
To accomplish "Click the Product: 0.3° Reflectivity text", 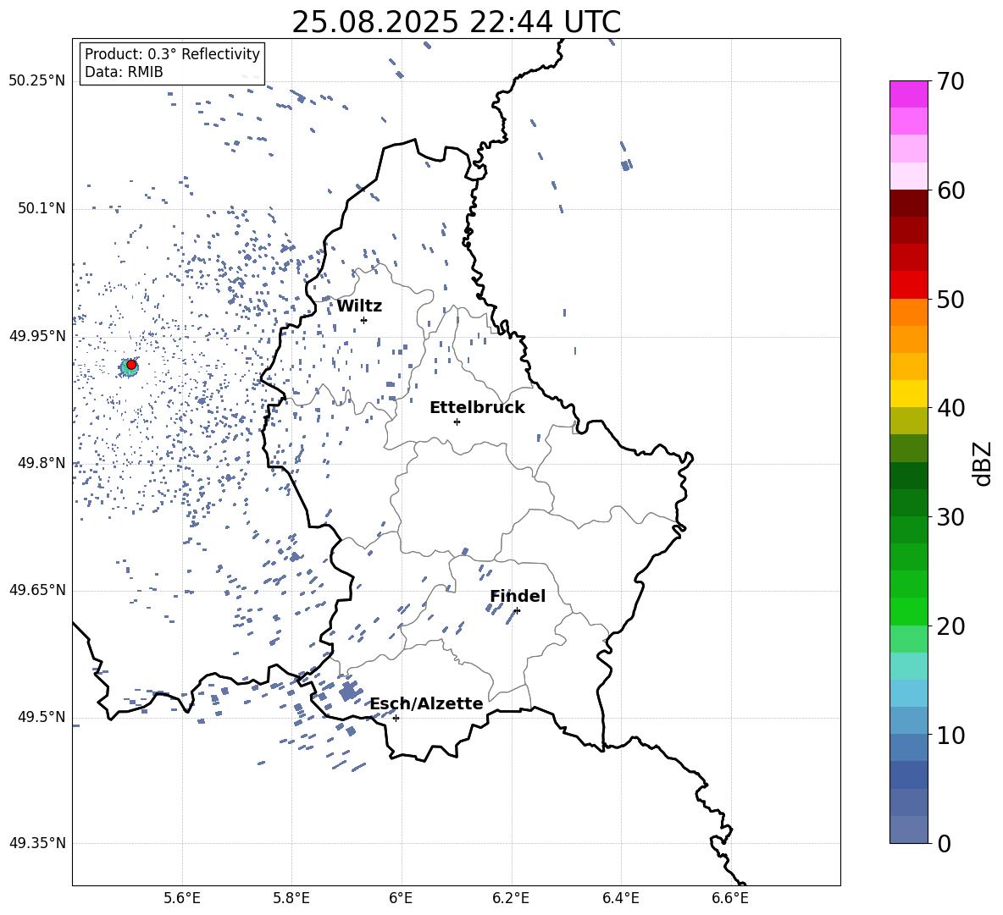I will coord(172,54).
